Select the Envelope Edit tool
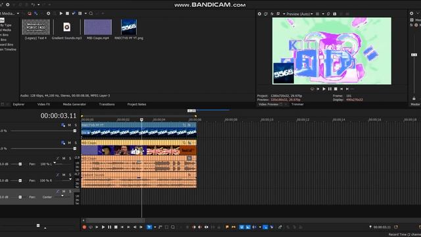The width and height of the screenshot is (421, 237). [161, 227]
